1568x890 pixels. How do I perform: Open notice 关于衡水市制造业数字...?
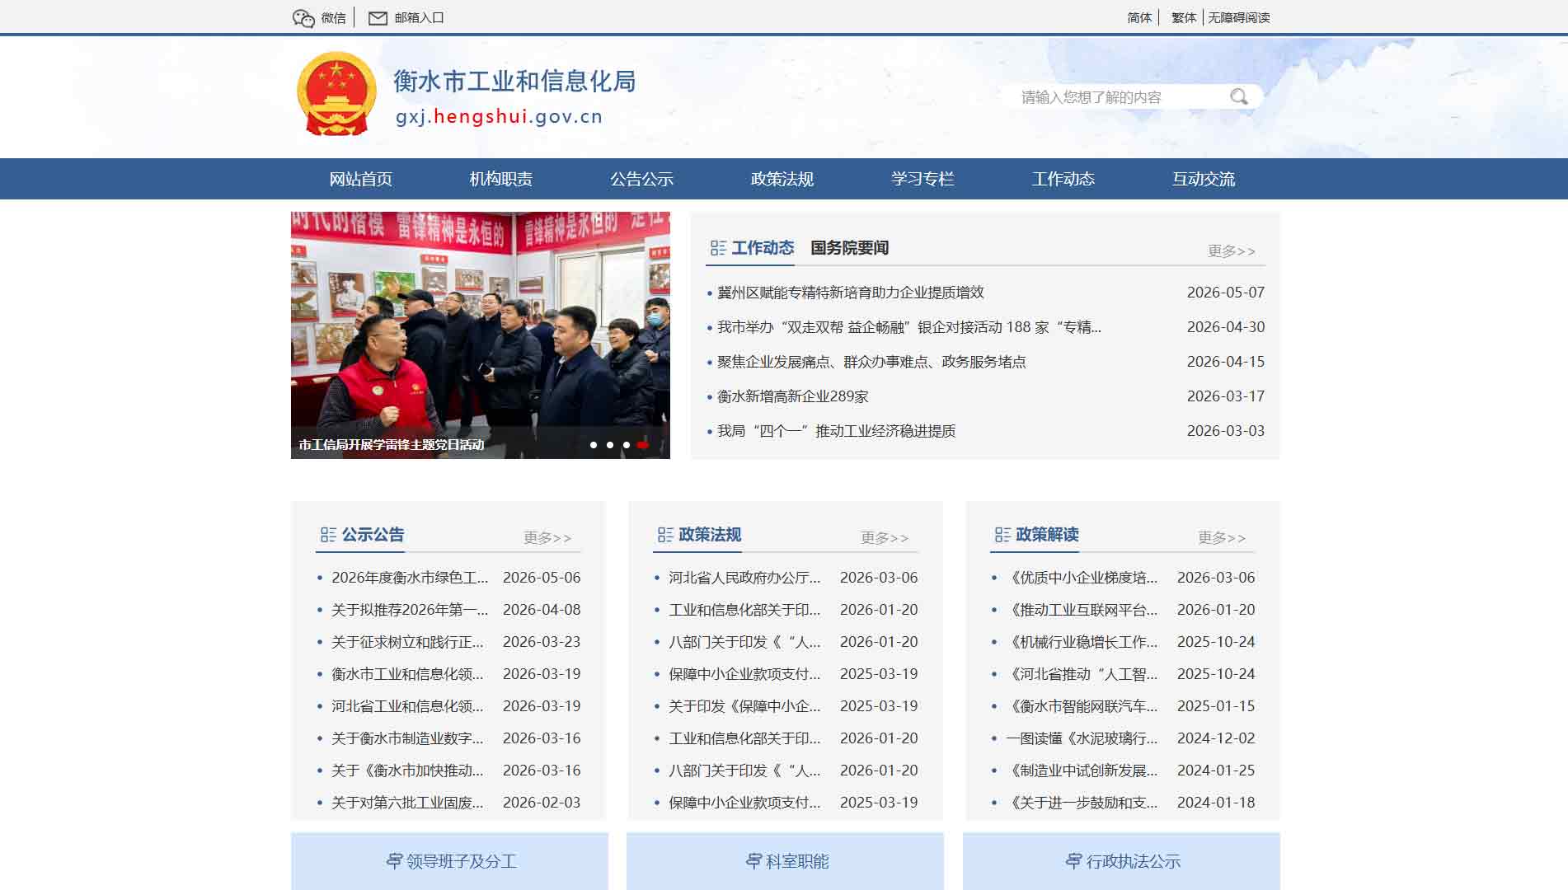[x=408, y=738]
